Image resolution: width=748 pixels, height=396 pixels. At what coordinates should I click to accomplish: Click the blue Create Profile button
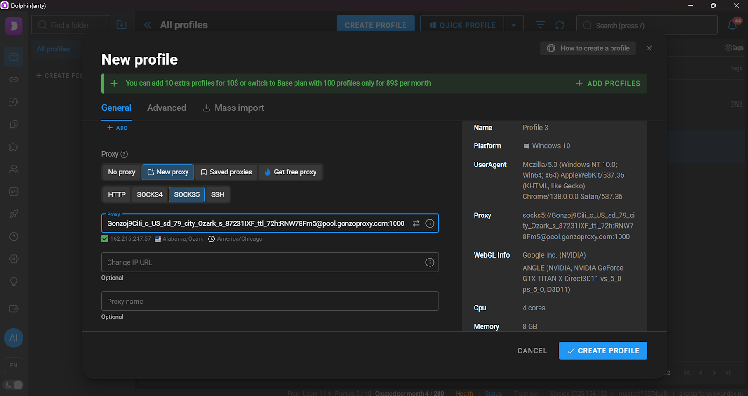pyautogui.click(x=603, y=351)
